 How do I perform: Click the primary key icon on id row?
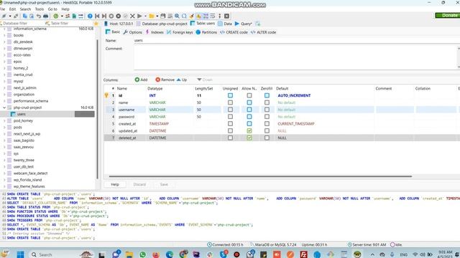tap(106, 95)
